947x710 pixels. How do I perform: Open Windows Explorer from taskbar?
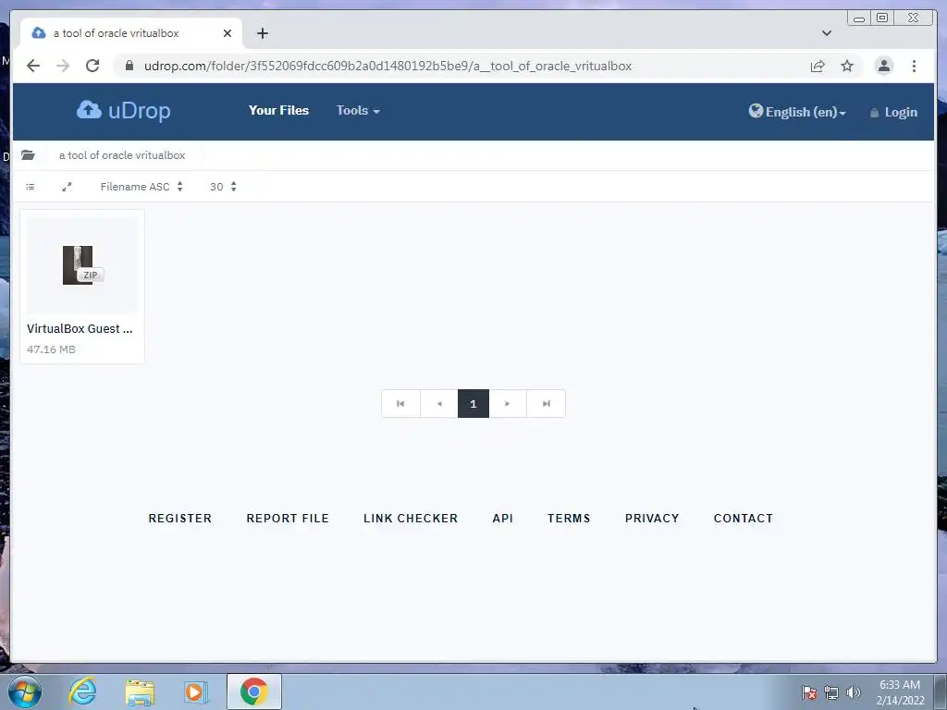coord(140,692)
